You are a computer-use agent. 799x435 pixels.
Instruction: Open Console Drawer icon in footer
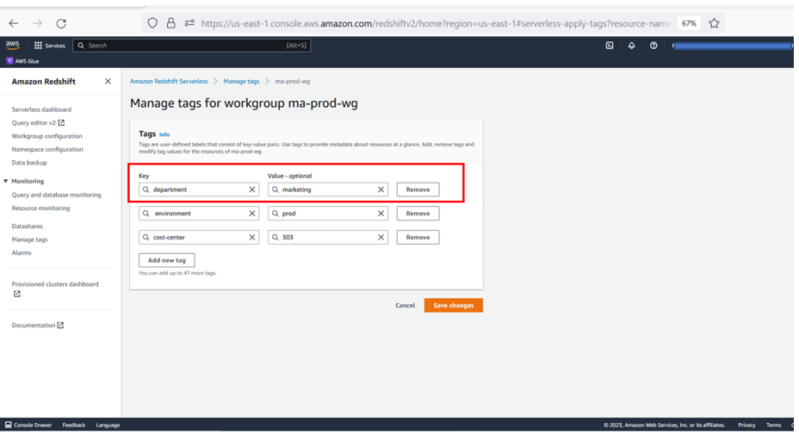(x=8, y=425)
